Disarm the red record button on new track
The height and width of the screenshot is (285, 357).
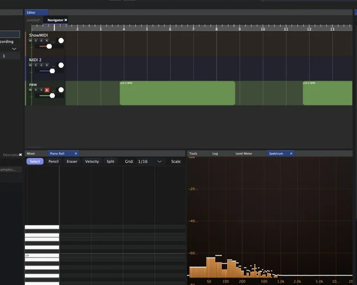pos(47,90)
